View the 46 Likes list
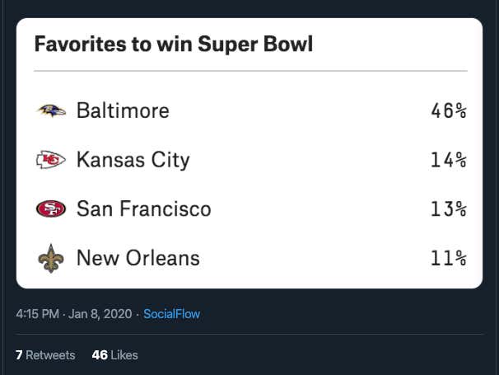 pyautogui.click(x=115, y=355)
